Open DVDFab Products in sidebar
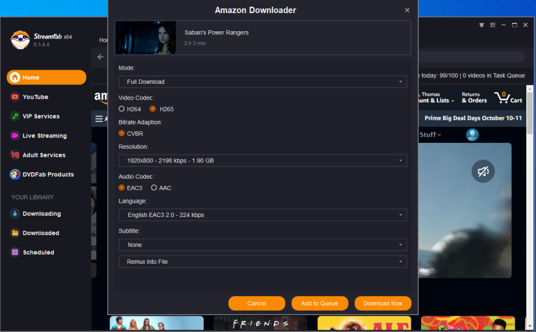The image size is (536, 332). (x=47, y=175)
